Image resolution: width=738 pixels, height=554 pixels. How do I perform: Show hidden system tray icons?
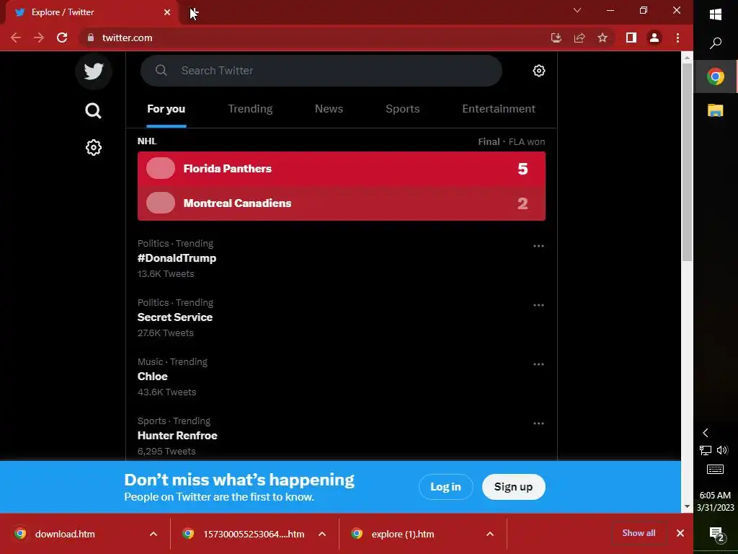[x=705, y=433]
